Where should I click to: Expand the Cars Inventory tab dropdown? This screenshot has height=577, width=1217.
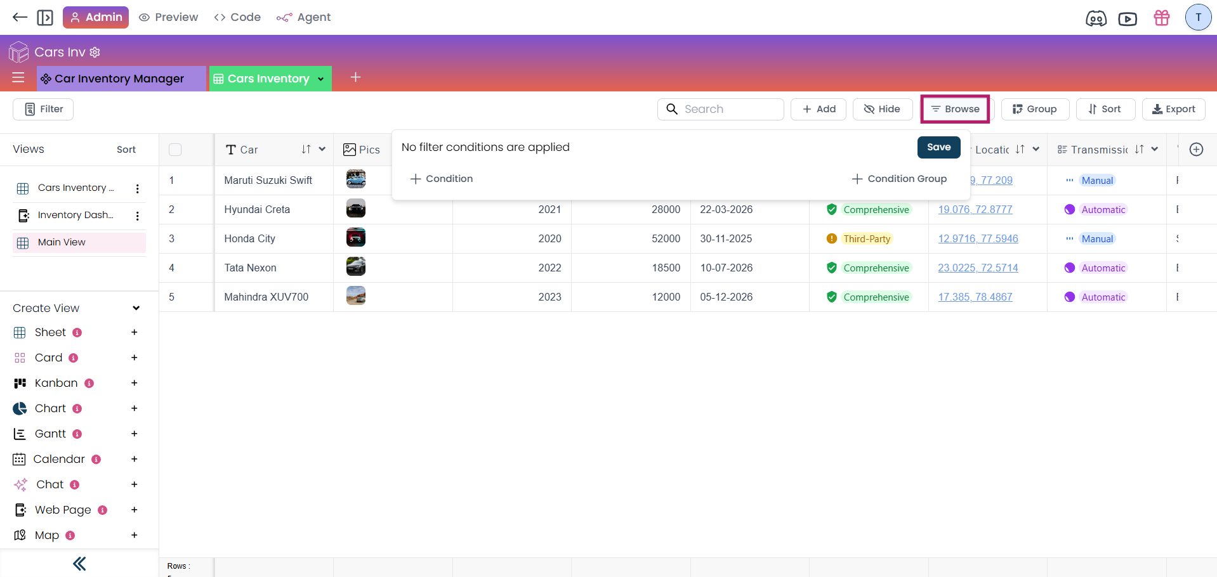pyautogui.click(x=321, y=79)
